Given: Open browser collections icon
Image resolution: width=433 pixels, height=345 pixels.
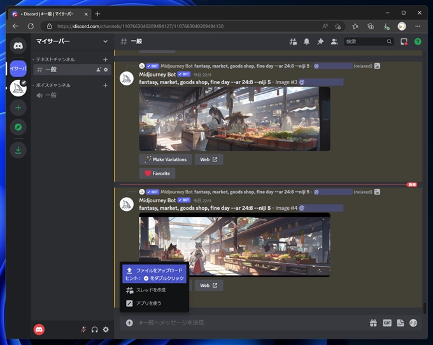Looking at the screenshot, I should point(371,26).
